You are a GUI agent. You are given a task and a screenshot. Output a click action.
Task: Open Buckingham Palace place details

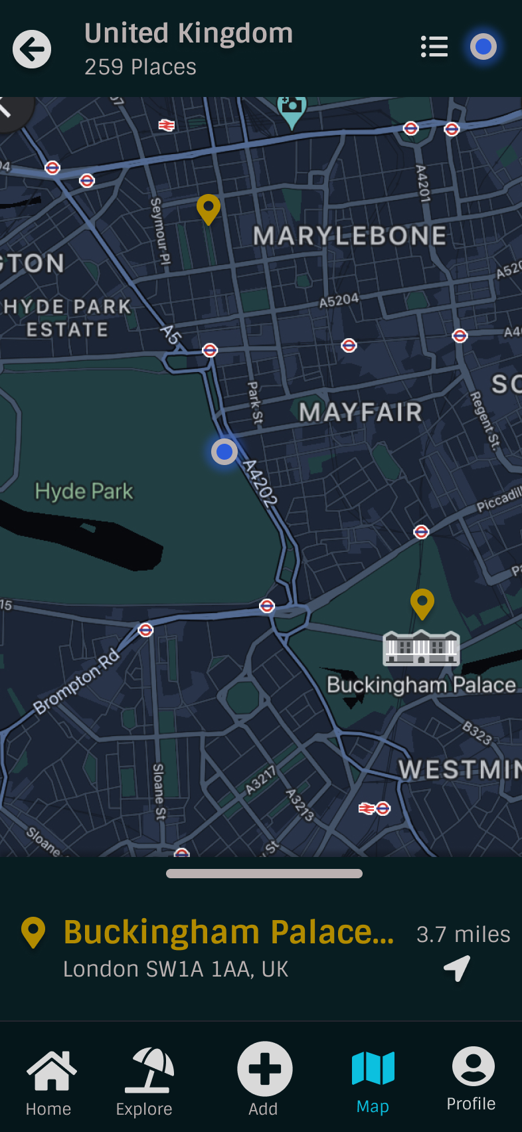click(229, 931)
